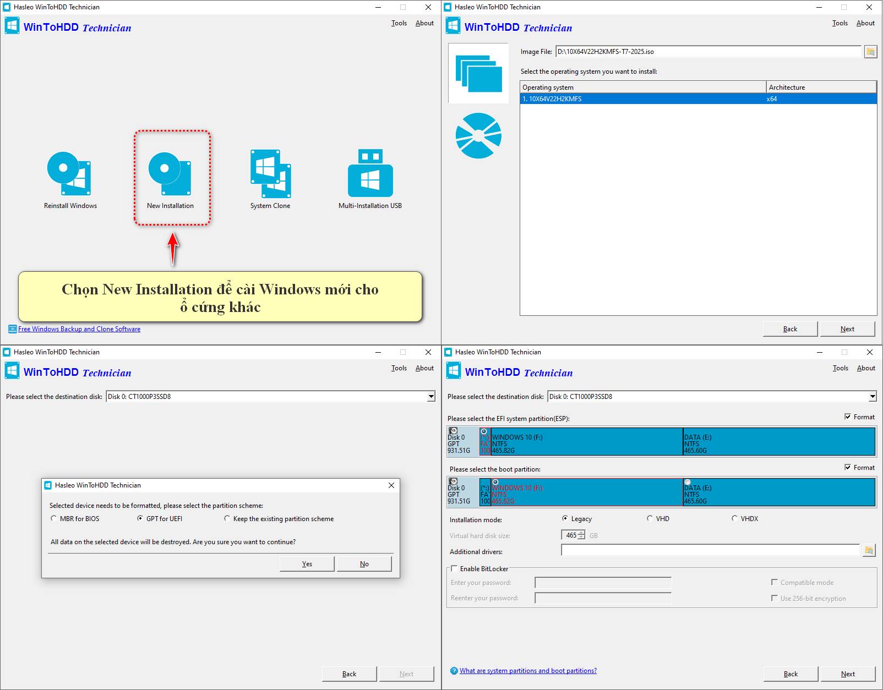Click the Operating system column header
This screenshot has width=883, height=690.
click(x=643, y=87)
